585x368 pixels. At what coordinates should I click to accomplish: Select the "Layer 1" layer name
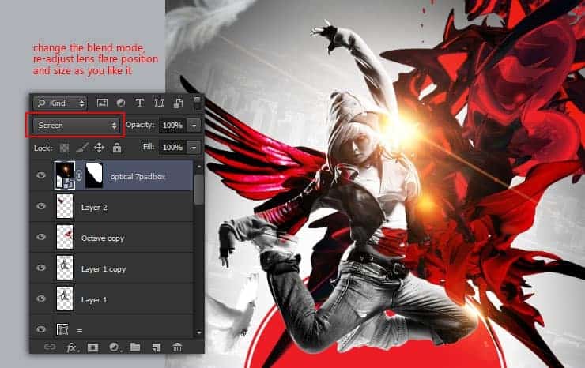click(x=94, y=300)
